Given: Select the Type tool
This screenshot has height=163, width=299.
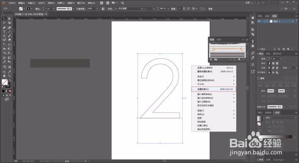Looking at the screenshot, I should click(5, 32).
